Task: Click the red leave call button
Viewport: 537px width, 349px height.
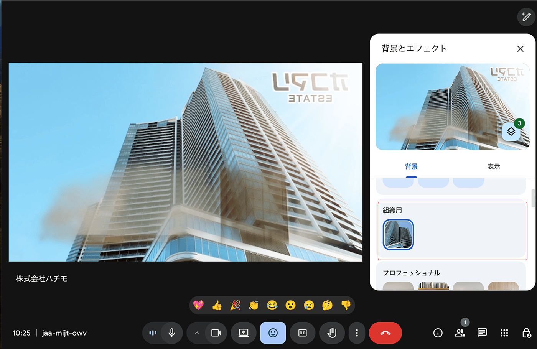Action: pos(385,333)
